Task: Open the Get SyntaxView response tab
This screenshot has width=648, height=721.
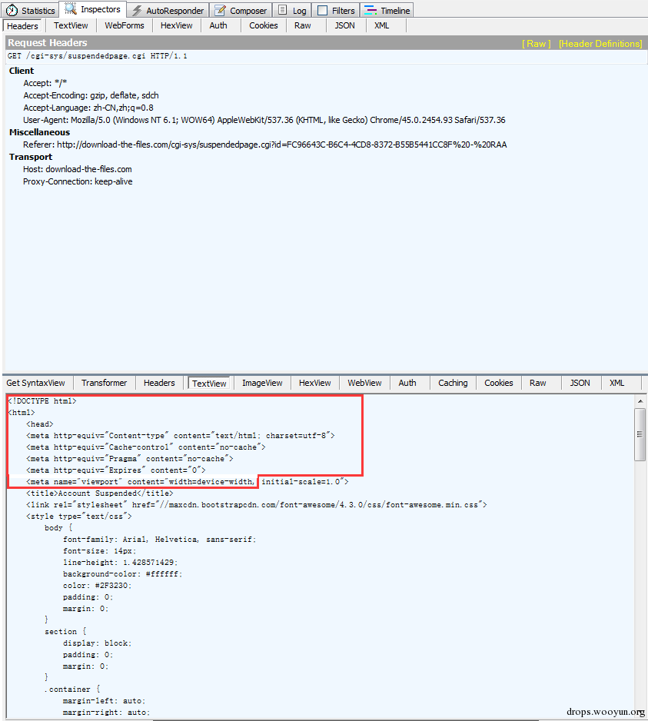Action: coord(36,383)
